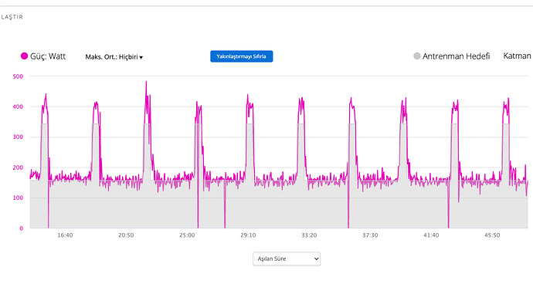
Task: Click the 45:50 time axis label
Action: pos(492,235)
